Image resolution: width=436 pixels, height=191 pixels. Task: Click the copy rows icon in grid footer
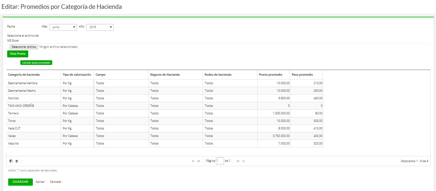pos(11,161)
